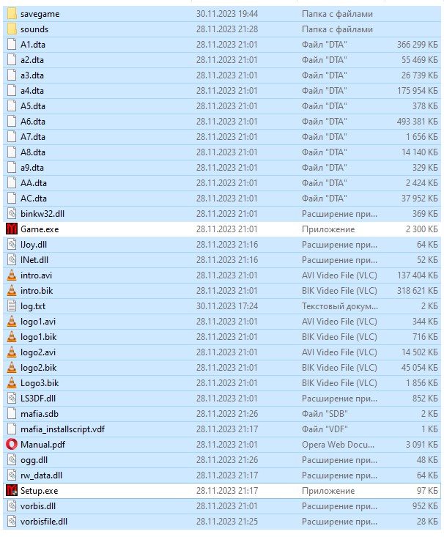
Task: Select the file name A7.dta
Action: tap(33, 137)
